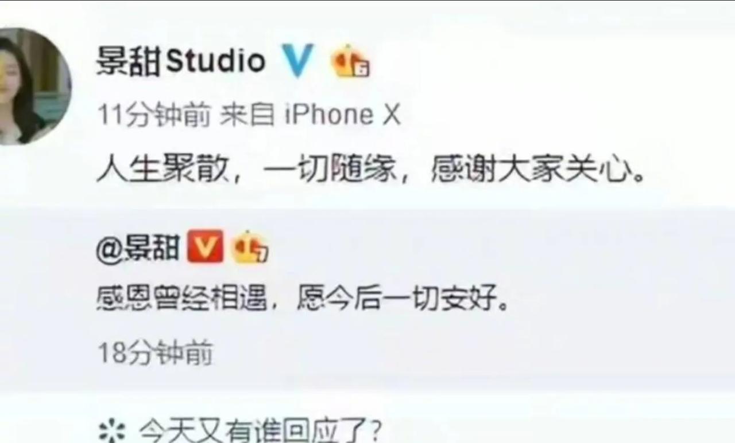Click the blue V verification badge
Image resolution: width=735 pixels, height=443 pixels.
298,61
